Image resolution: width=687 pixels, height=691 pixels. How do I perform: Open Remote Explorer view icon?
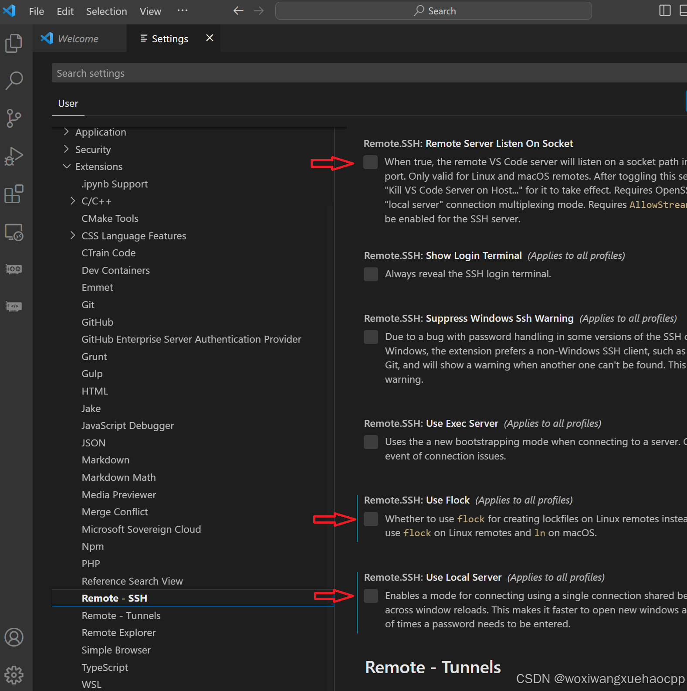tap(14, 232)
